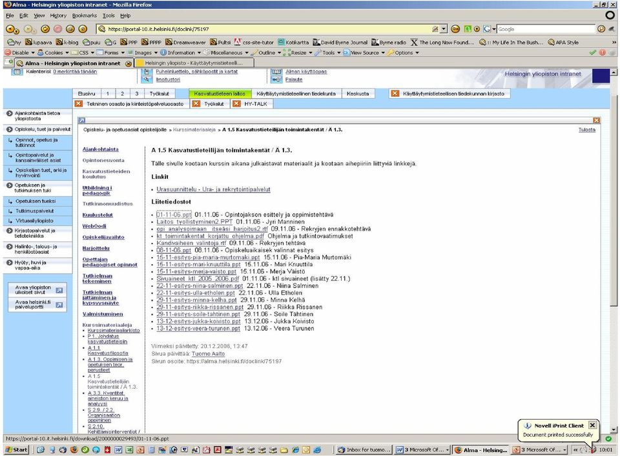Image resolution: width=620 pixels, height=456 pixels.
Task: Switch to the Helsingin yliopisto browser tab
Action: click(194, 63)
